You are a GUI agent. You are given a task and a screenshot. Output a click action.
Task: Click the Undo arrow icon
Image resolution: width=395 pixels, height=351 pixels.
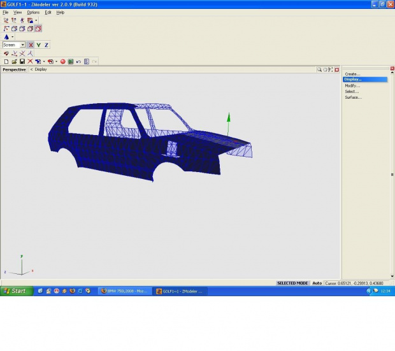(78, 61)
